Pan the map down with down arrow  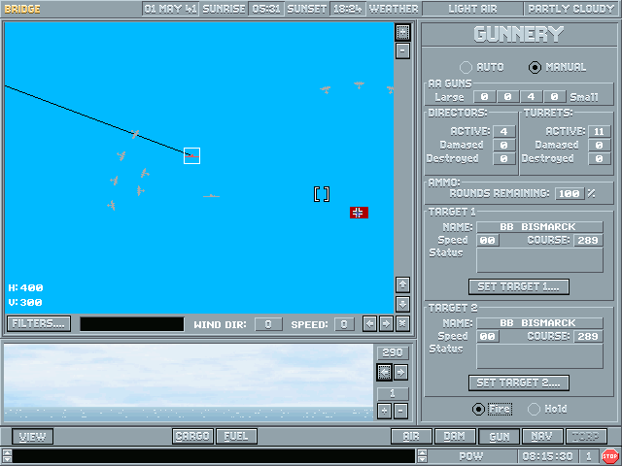coord(402,304)
